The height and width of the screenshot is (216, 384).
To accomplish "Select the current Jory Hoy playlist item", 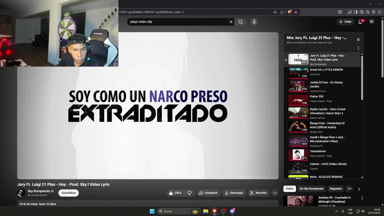I will point(322,60).
